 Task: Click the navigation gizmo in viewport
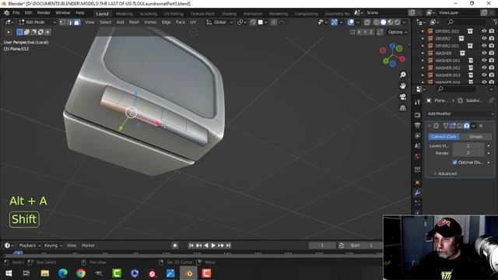[x=392, y=55]
